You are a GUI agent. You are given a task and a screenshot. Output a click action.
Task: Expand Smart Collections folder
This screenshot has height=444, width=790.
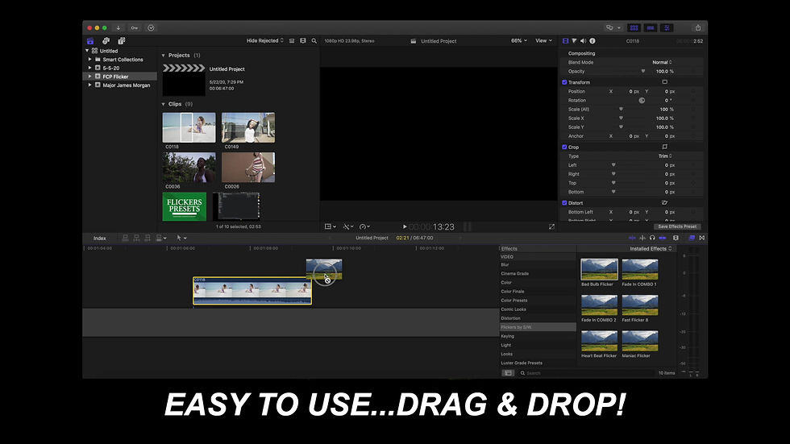coord(90,60)
